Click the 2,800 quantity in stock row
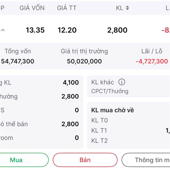170x170 pixels. (x=117, y=30)
